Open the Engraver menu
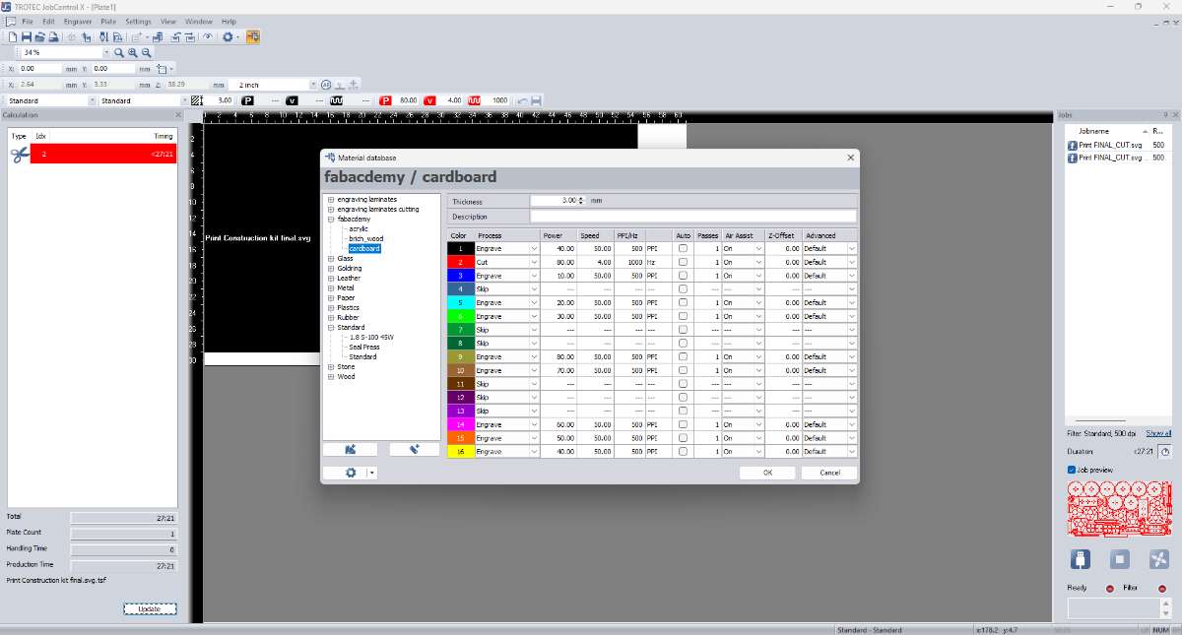 [x=77, y=21]
